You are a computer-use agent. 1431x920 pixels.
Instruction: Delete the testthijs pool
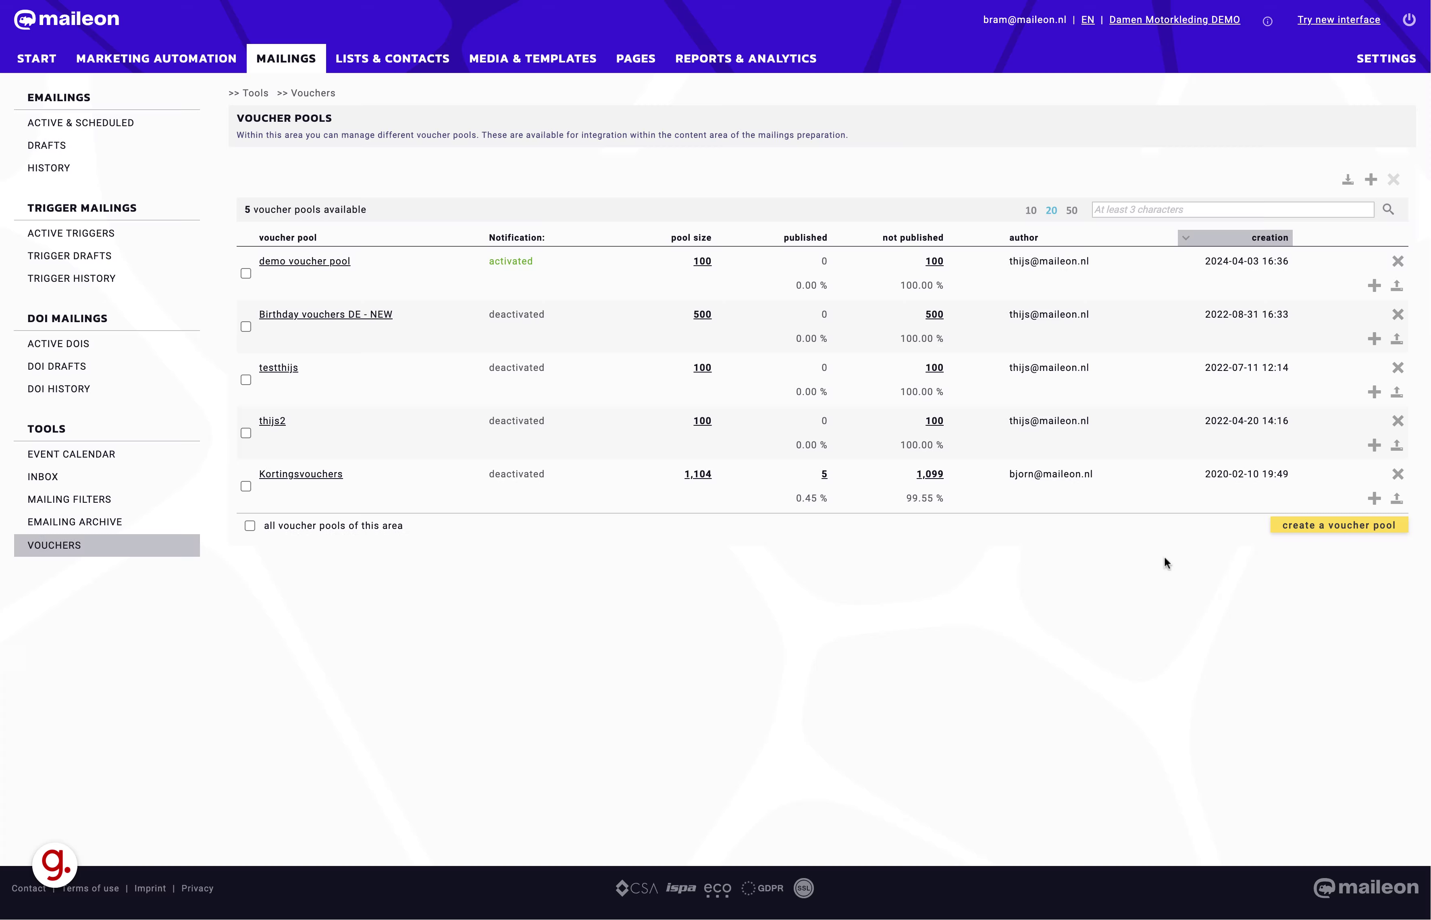(1398, 367)
